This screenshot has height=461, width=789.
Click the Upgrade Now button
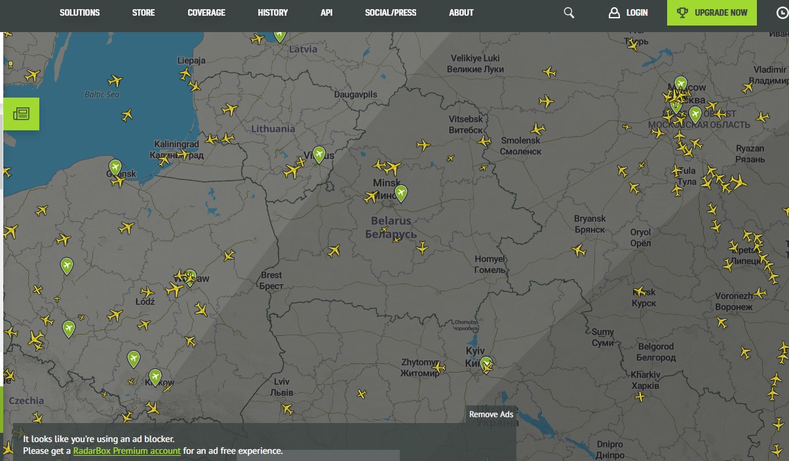coord(712,12)
